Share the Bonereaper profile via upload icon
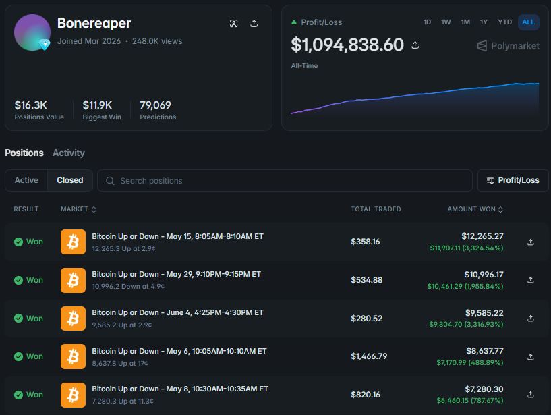 254,24
